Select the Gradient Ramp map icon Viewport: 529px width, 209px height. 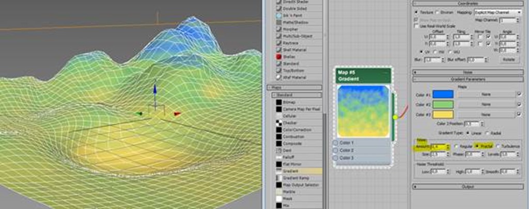pyautogui.click(x=278, y=177)
